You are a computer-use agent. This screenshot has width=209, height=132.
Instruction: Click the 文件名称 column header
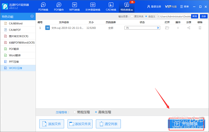tap(64, 22)
